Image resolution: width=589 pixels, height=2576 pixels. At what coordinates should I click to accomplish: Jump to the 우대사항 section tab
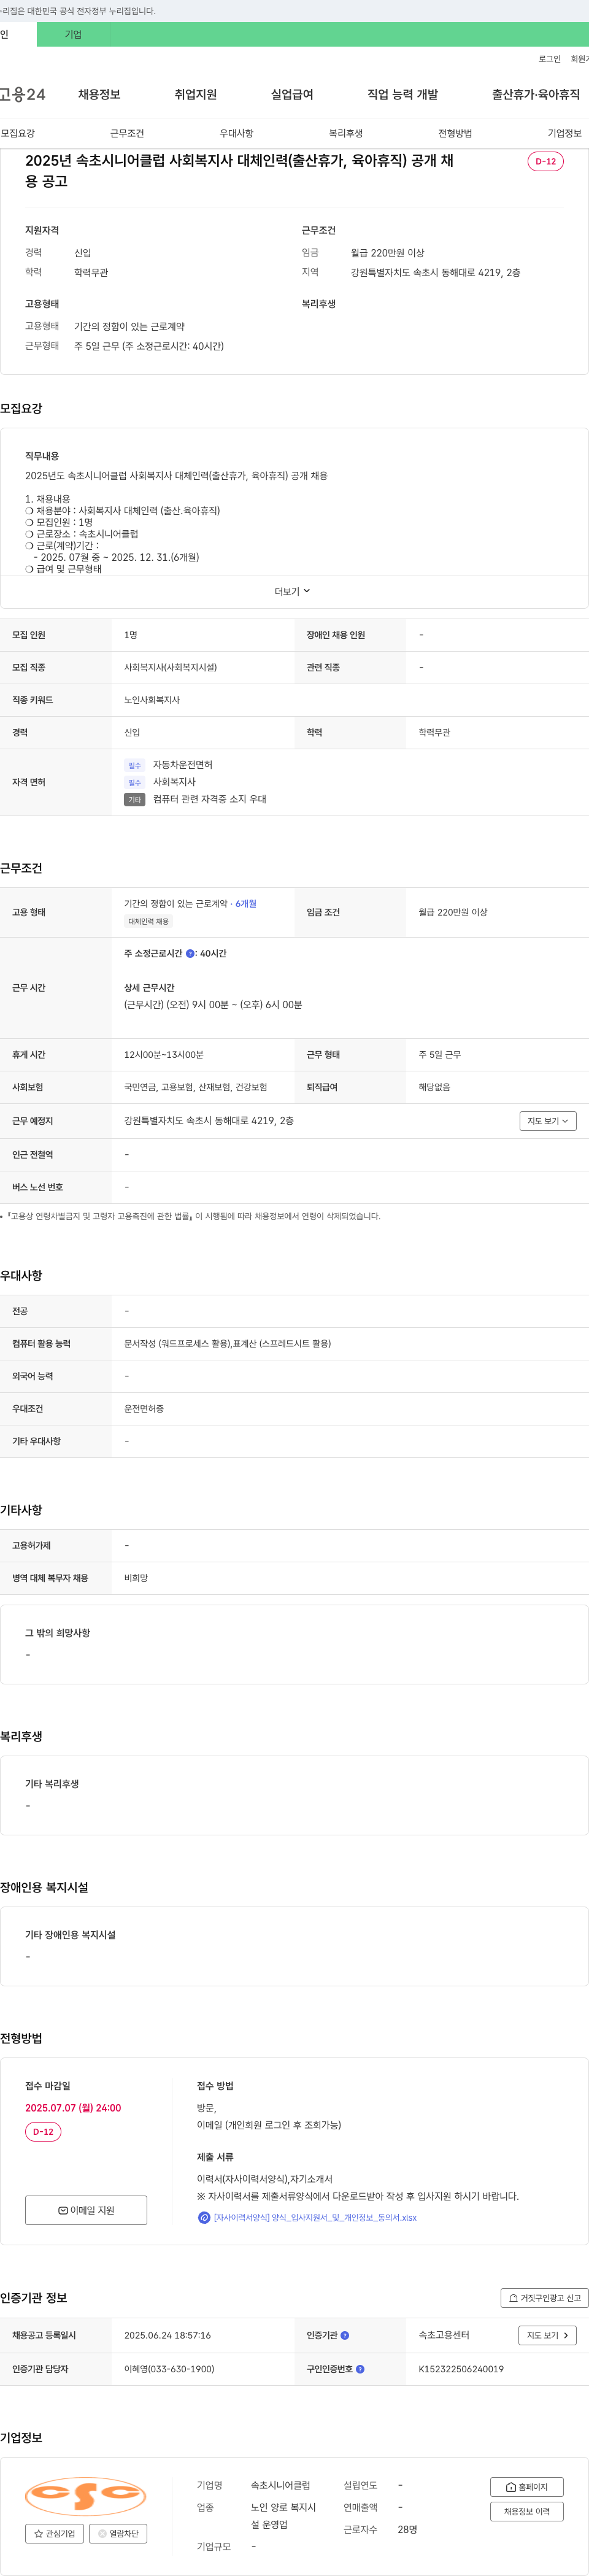click(236, 133)
